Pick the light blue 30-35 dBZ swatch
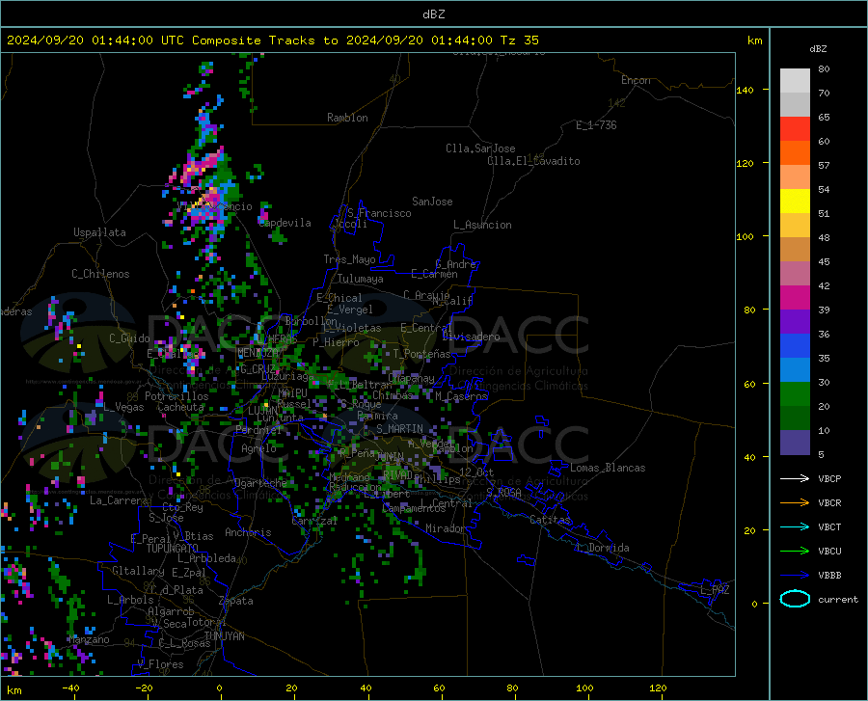Image resolution: width=868 pixels, height=701 pixels. (x=795, y=370)
